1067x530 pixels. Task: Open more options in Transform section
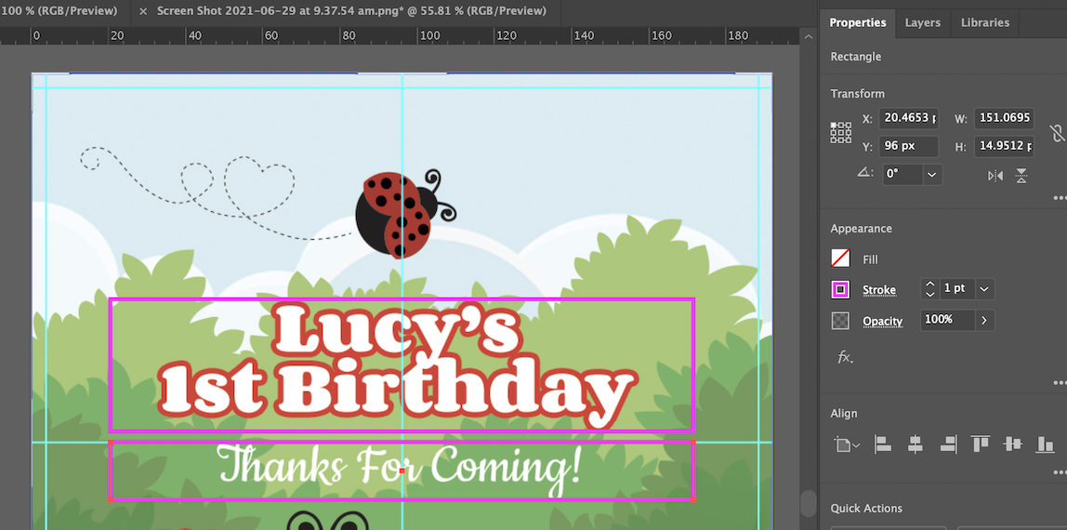click(1060, 198)
